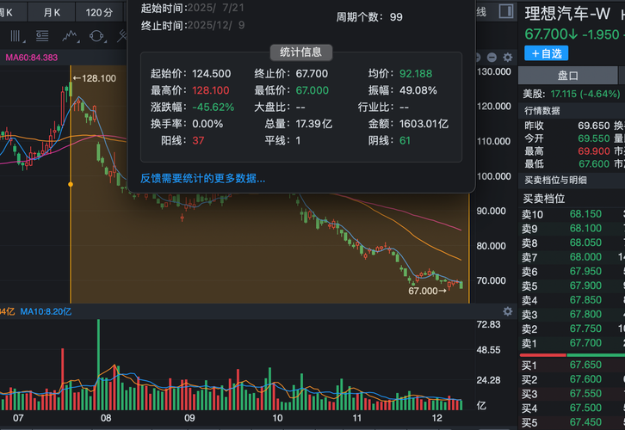Screen dimensions: 625x430
Task: Click the +自选 watchlist button
Action: coord(546,53)
